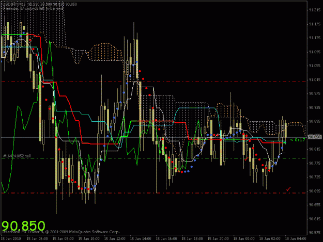Select the #164241852 sell order label

coord(17,156)
